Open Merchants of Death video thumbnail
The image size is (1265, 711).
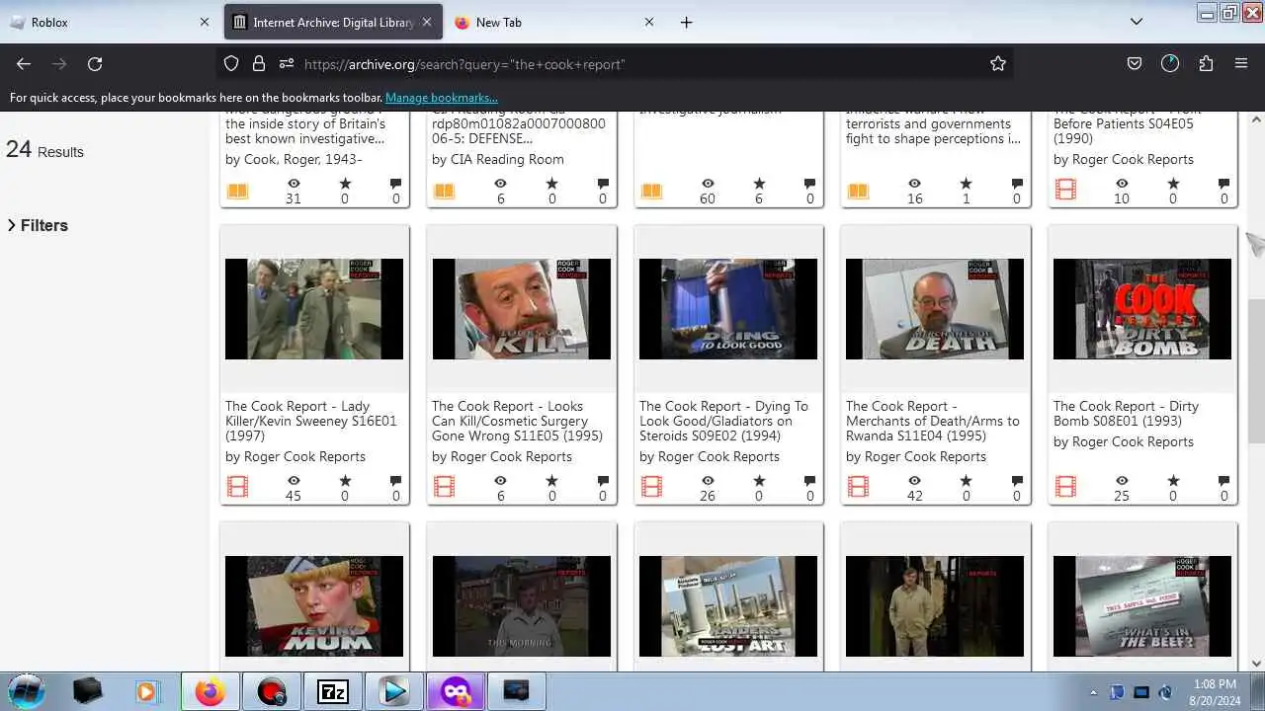click(935, 309)
